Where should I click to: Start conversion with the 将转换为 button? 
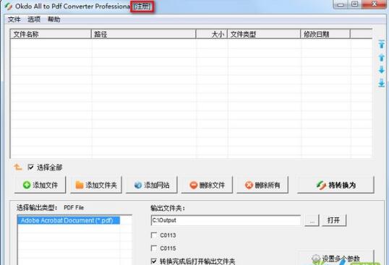coord(335,185)
